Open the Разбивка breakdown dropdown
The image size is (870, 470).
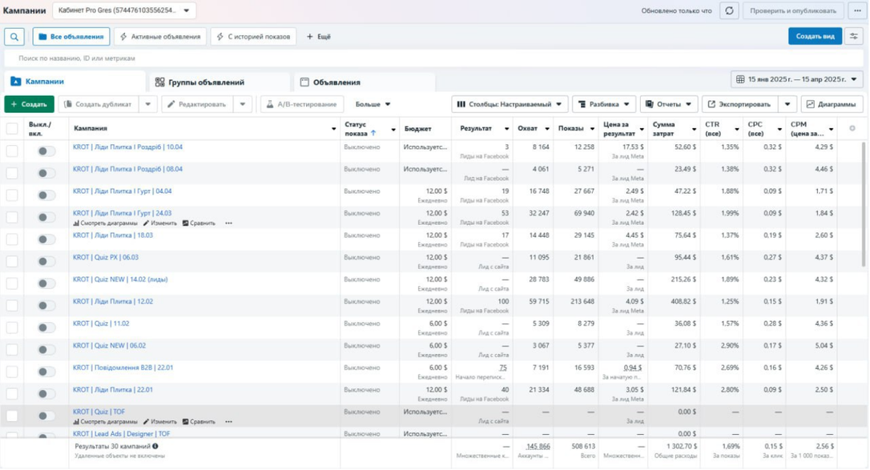(x=603, y=104)
